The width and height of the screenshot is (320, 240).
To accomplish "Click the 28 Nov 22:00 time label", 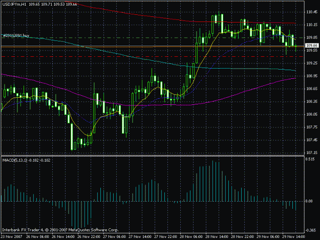I will pos(243,237).
